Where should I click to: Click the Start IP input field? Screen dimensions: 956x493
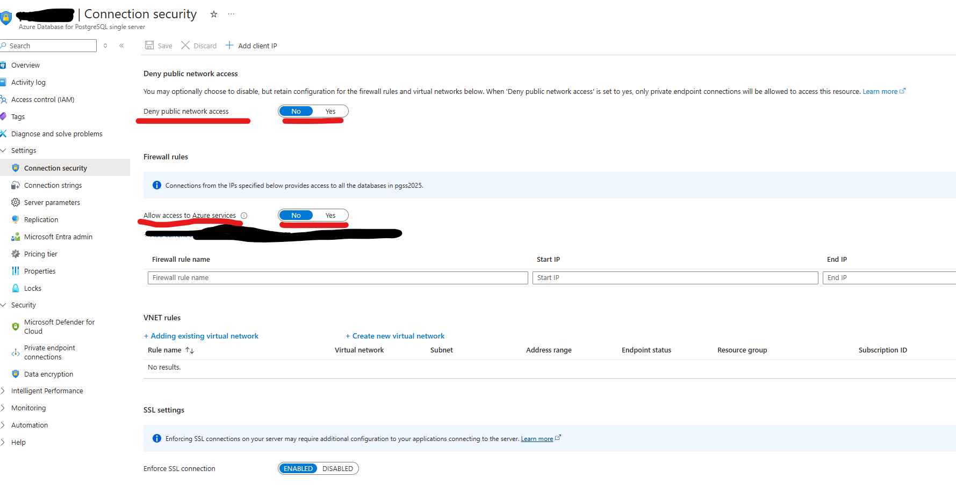point(675,277)
